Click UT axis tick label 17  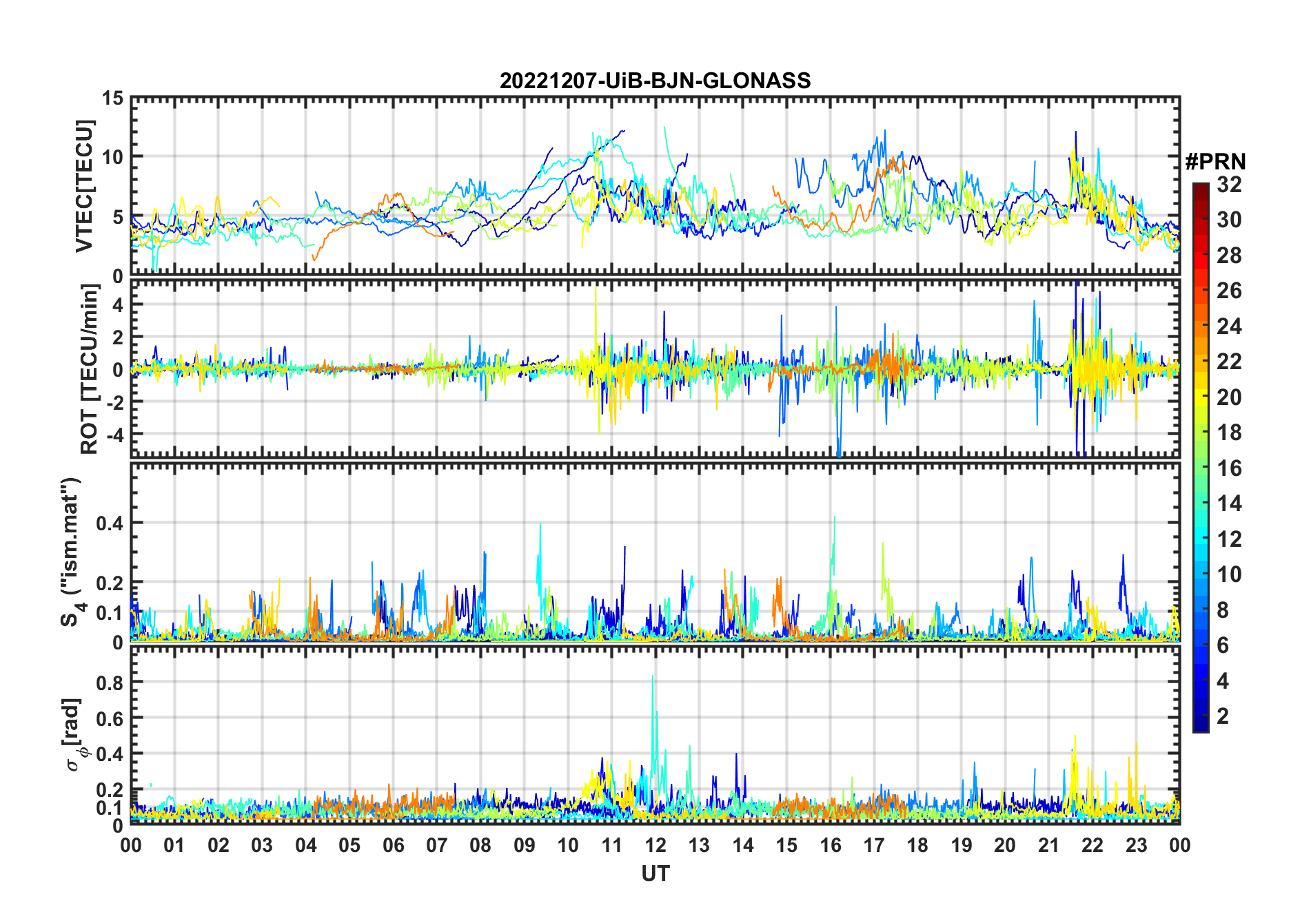click(874, 845)
